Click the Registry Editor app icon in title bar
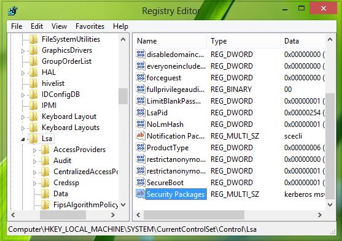 coord(13,10)
